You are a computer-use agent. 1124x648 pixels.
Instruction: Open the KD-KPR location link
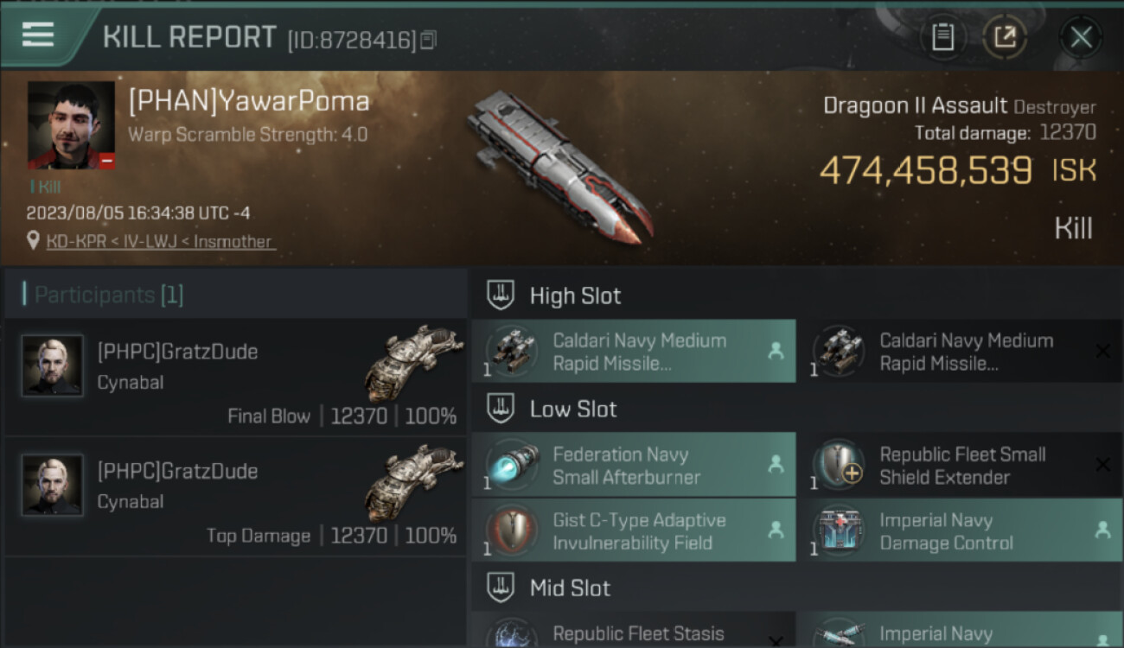tap(159, 242)
